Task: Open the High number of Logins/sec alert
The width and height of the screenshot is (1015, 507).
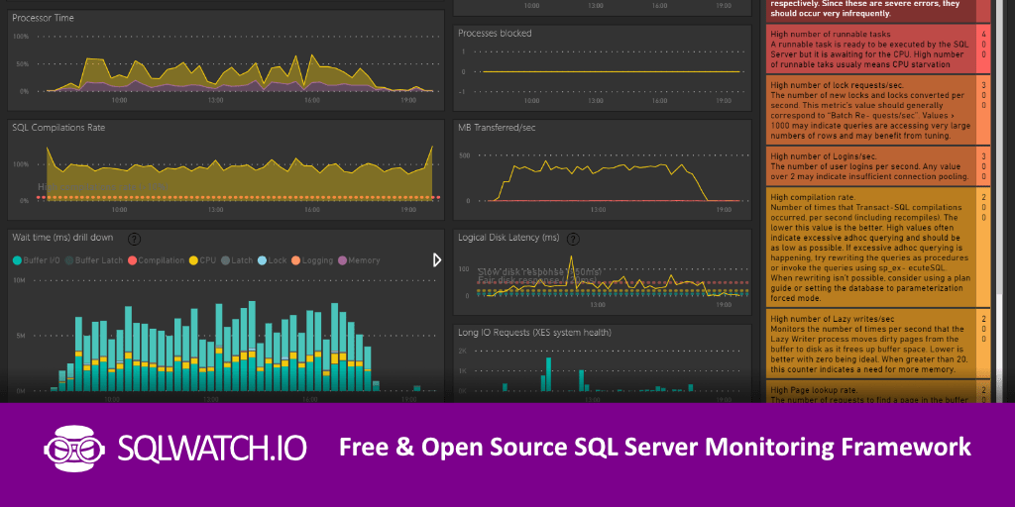Action: (878, 166)
